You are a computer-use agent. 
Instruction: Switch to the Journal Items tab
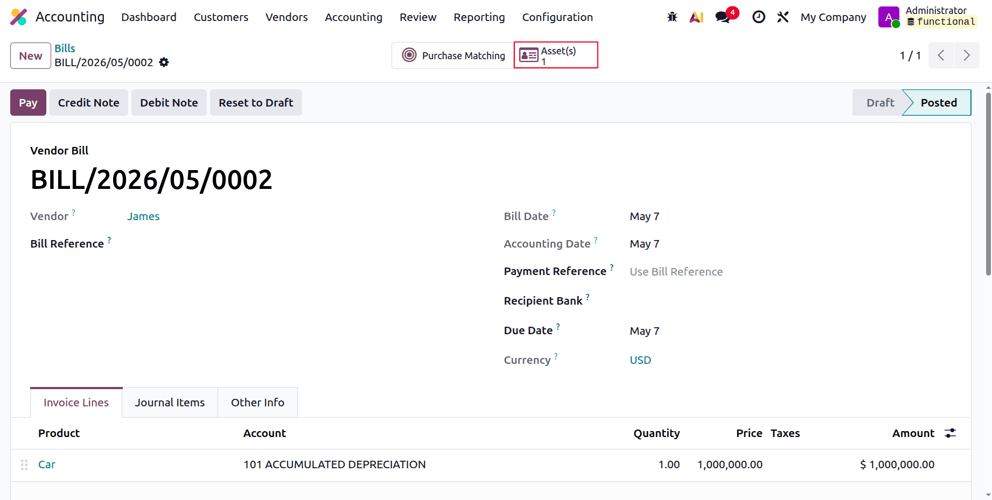(170, 403)
